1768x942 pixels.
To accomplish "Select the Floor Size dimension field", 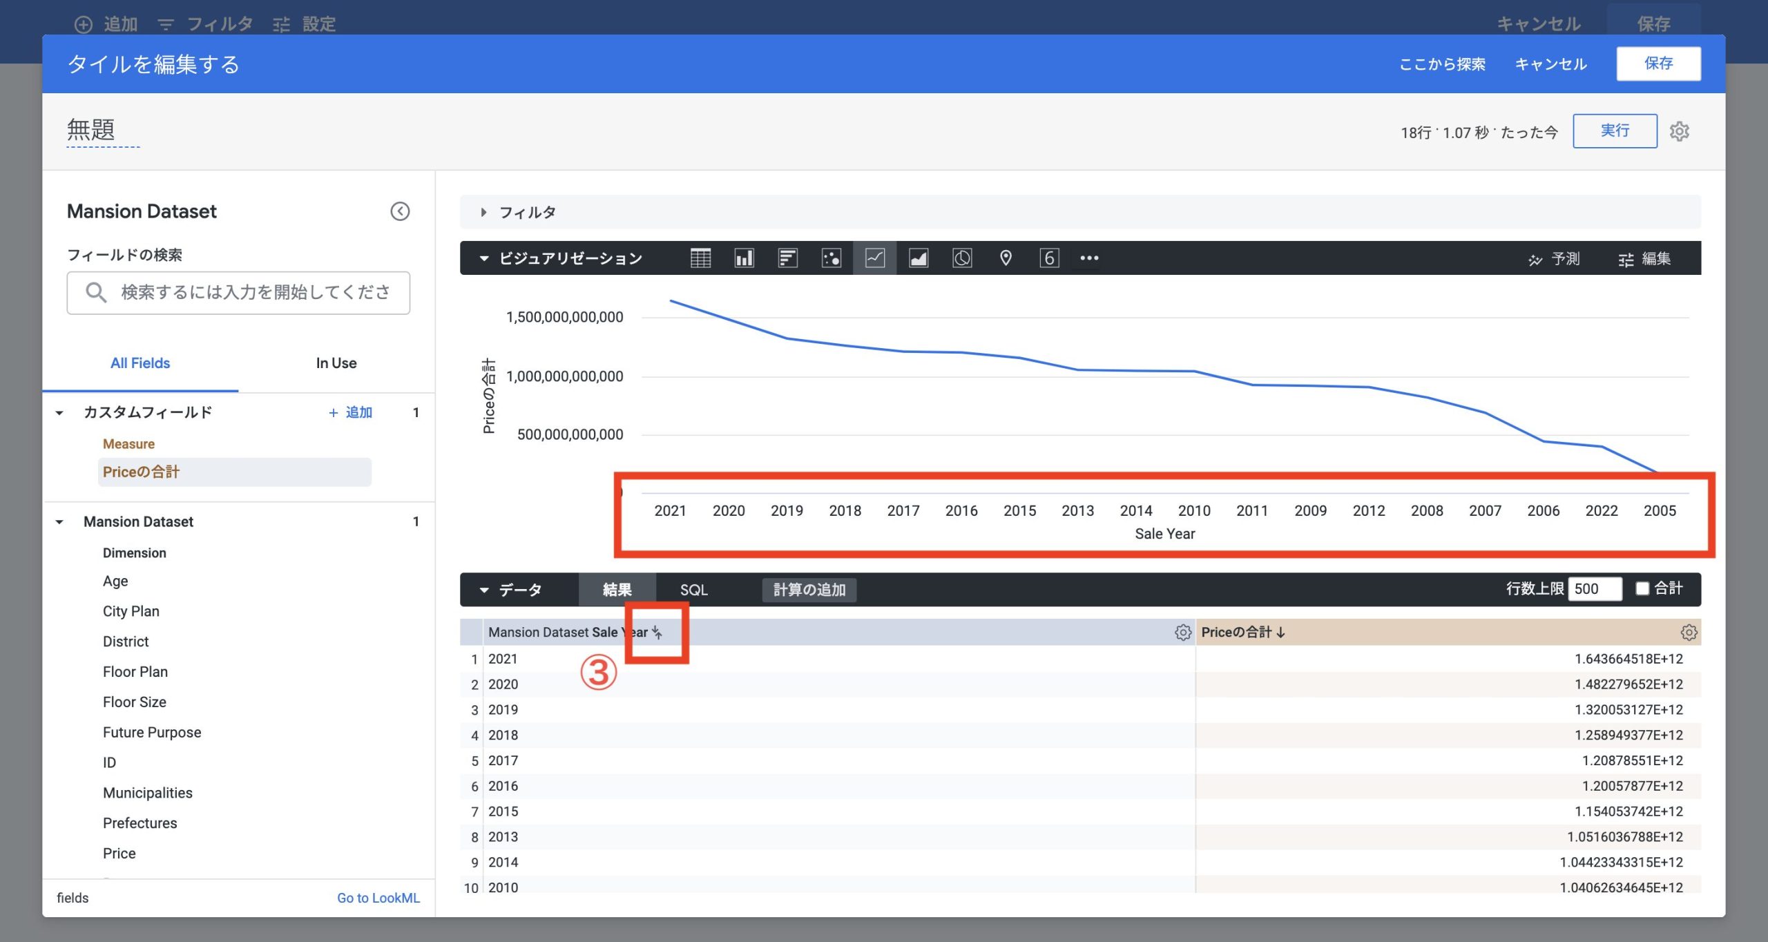I will pyautogui.click(x=135, y=702).
